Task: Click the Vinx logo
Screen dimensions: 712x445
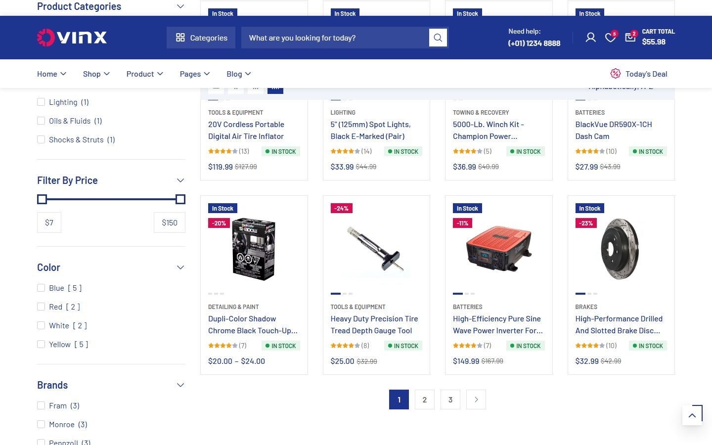Action: coord(72,38)
